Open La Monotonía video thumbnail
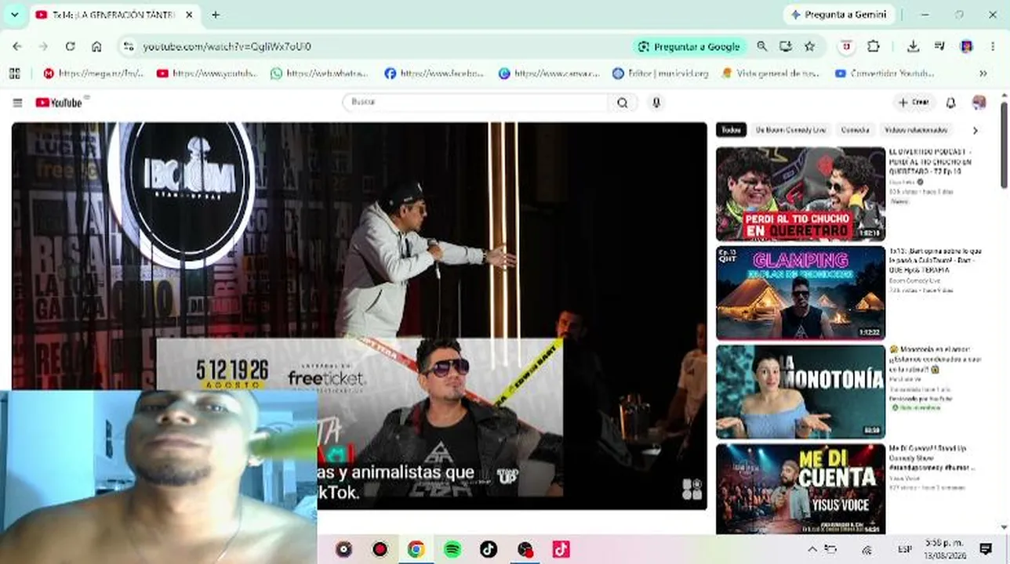Viewport: 1010px width, 564px height. coord(801,392)
